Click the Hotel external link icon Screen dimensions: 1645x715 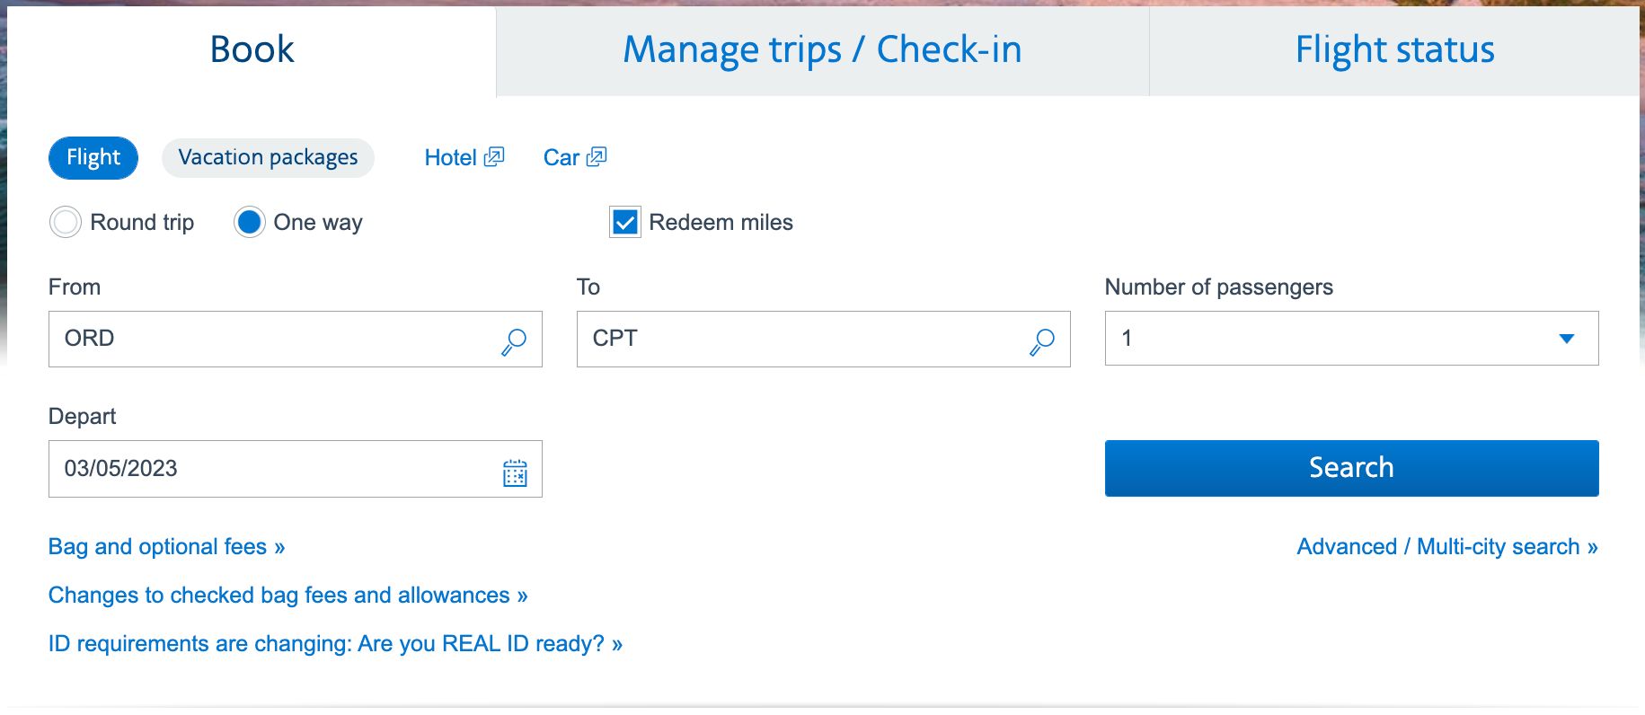pos(493,156)
